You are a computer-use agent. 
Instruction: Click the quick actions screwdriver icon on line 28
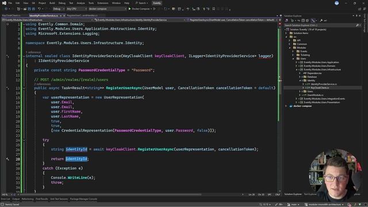(7, 159)
